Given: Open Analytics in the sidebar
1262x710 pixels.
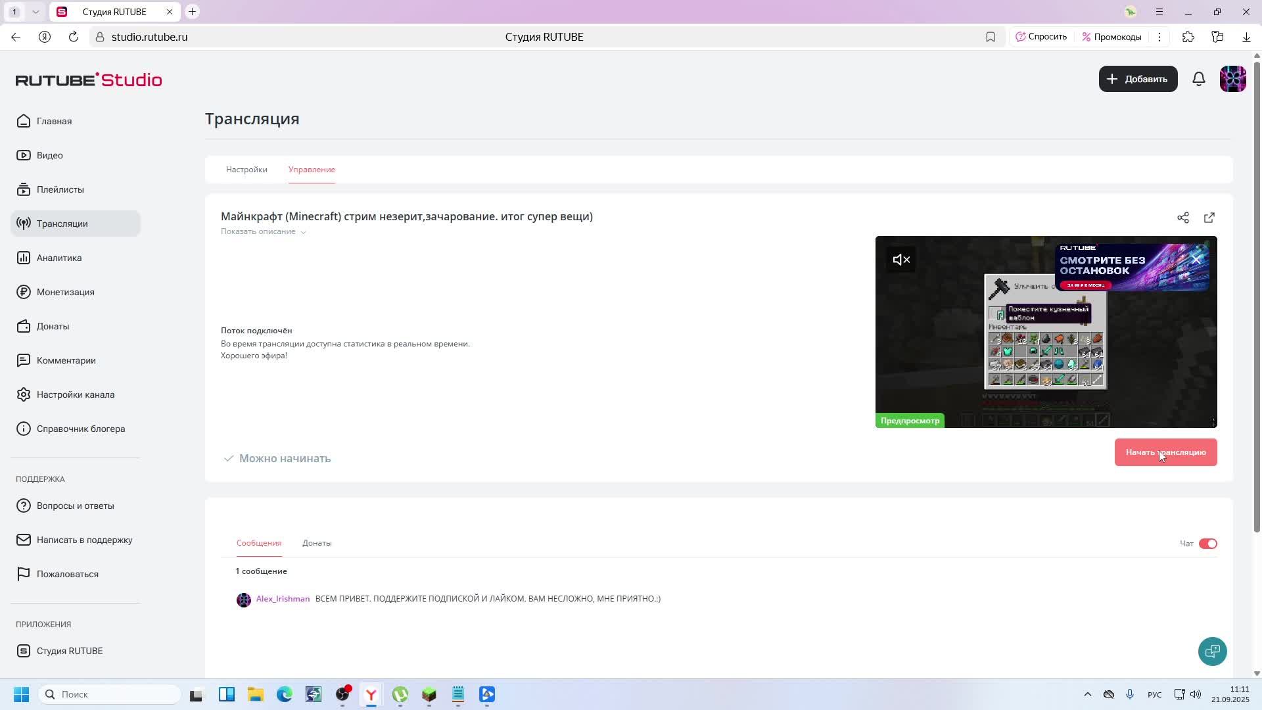Looking at the screenshot, I should click(59, 258).
